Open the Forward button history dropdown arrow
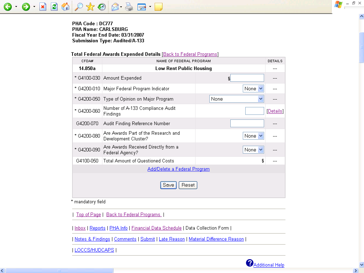This screenshot has width=364, height=273. coord(34,7)
